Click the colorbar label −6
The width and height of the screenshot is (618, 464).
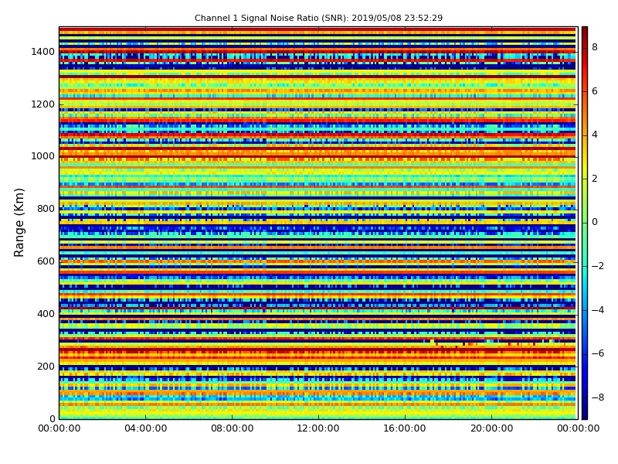pos(598,353)
